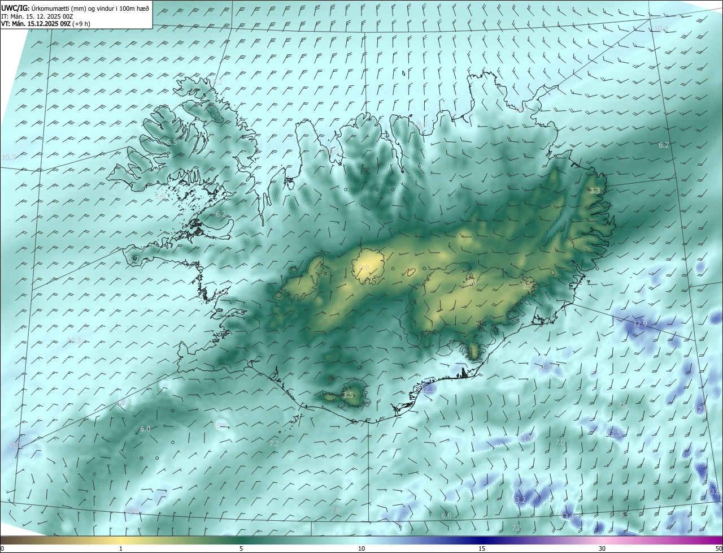Click the 5.5 value over the Westfjords
Screen dimensions: 723x553
click(x=172, y=142)
